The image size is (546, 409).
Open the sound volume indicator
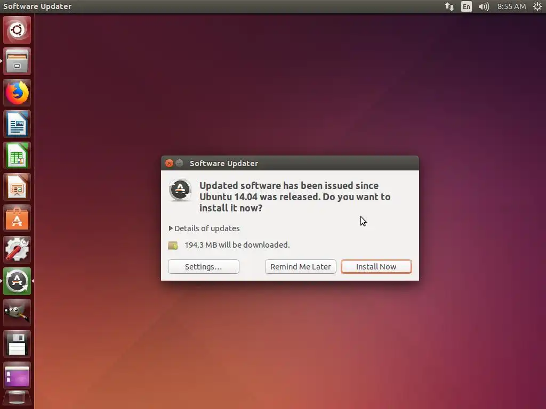(484, 6)
